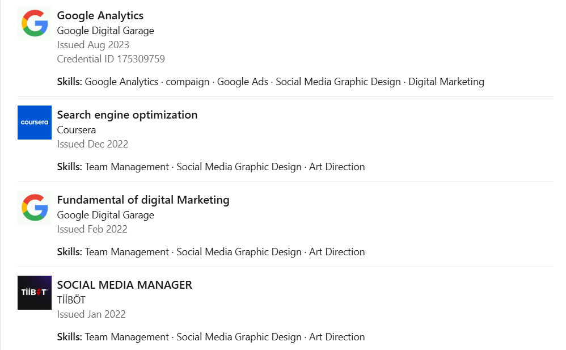Click skills list under Fundamental of digital Marketing
Viewport: 566px width, 350px height.
tap(211, 252)
